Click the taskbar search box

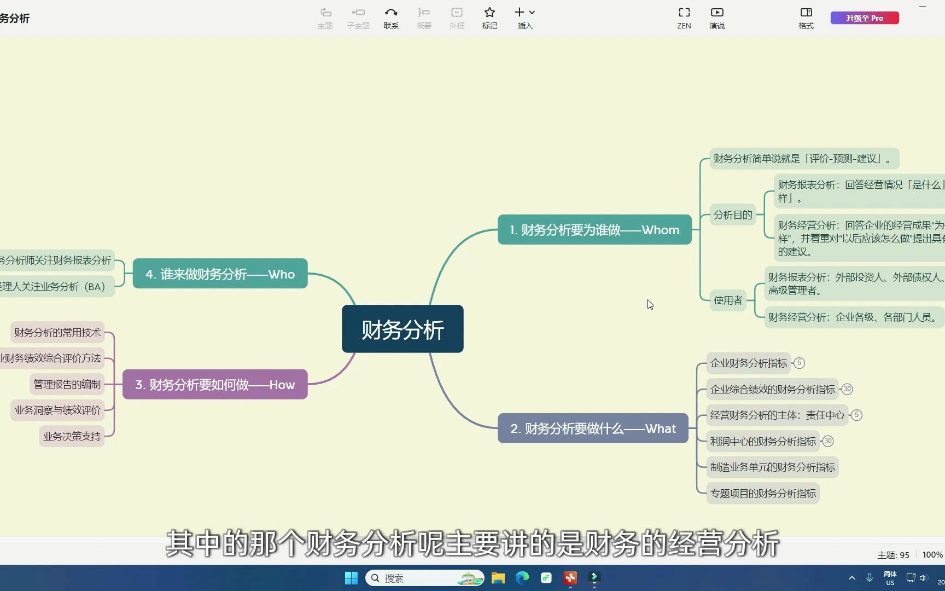pyautogui.click(x=424, y=578)
